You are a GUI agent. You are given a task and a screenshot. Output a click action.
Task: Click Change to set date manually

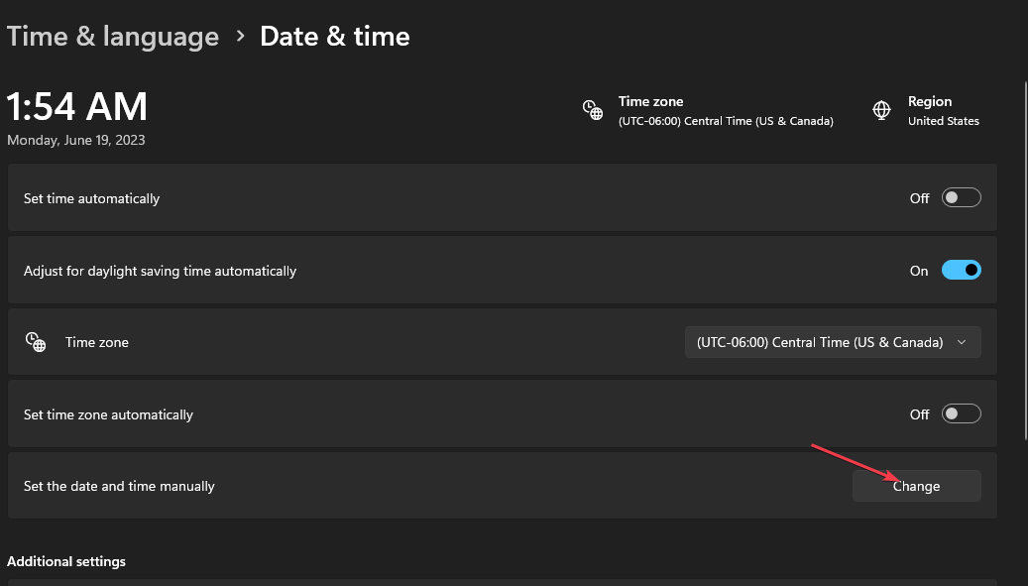point(917,486)
